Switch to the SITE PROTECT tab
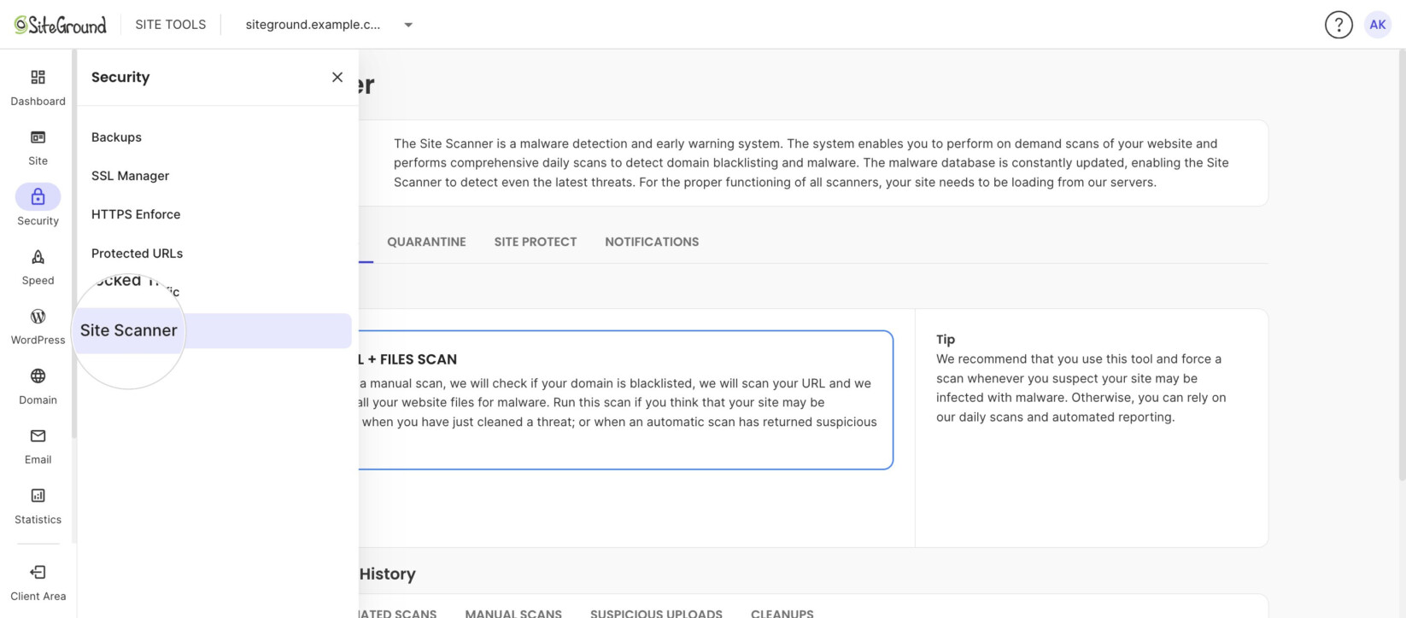 click(x=536, y=242)
